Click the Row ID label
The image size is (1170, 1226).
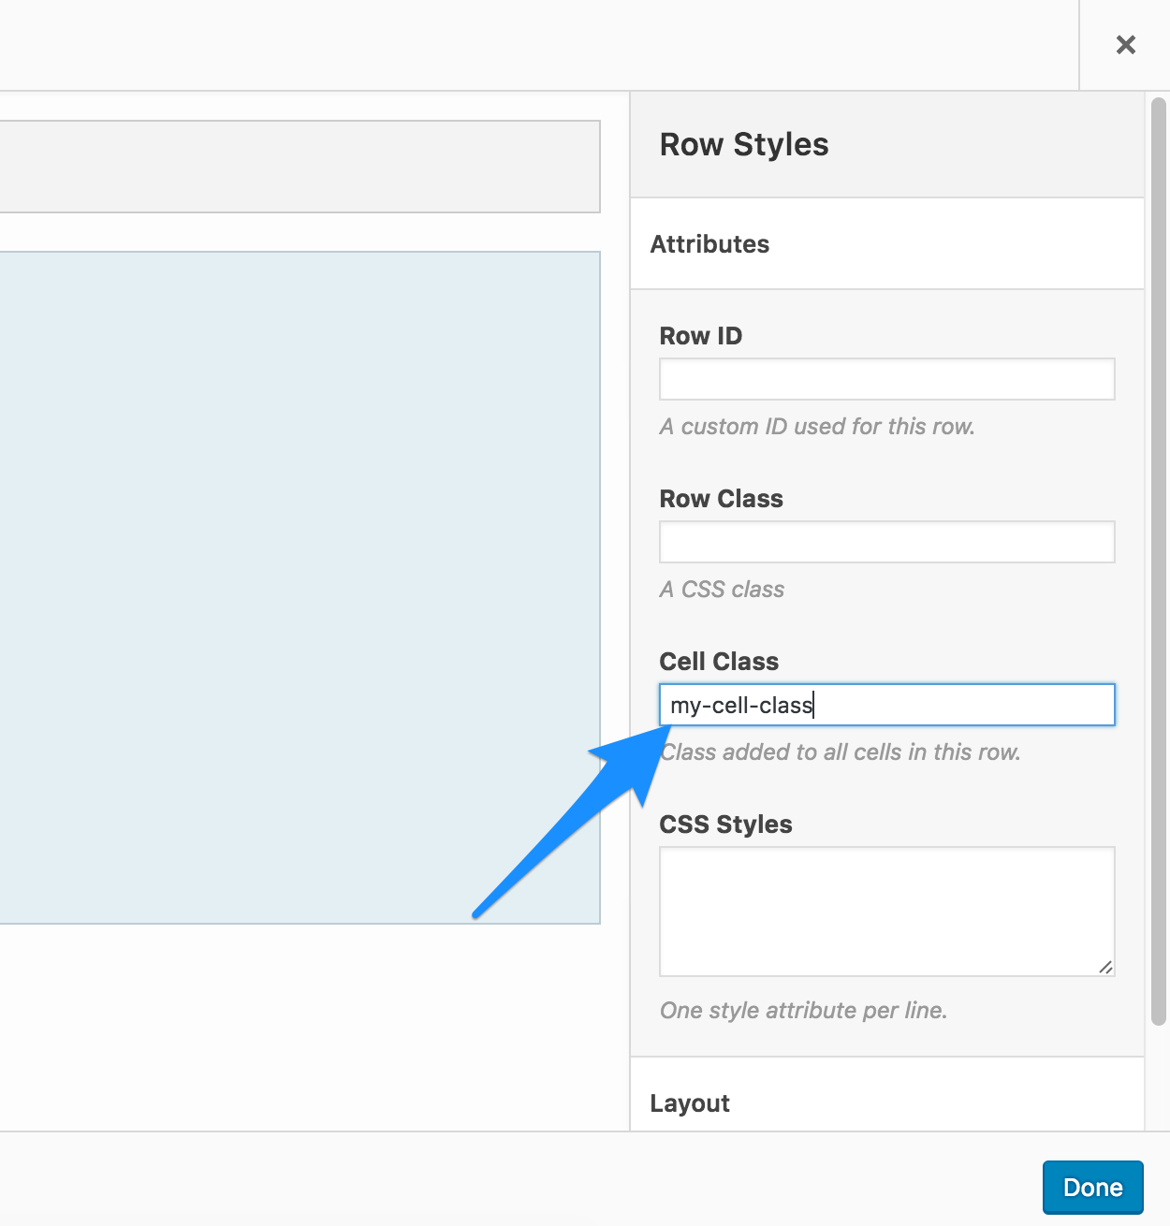coord(701,336)
